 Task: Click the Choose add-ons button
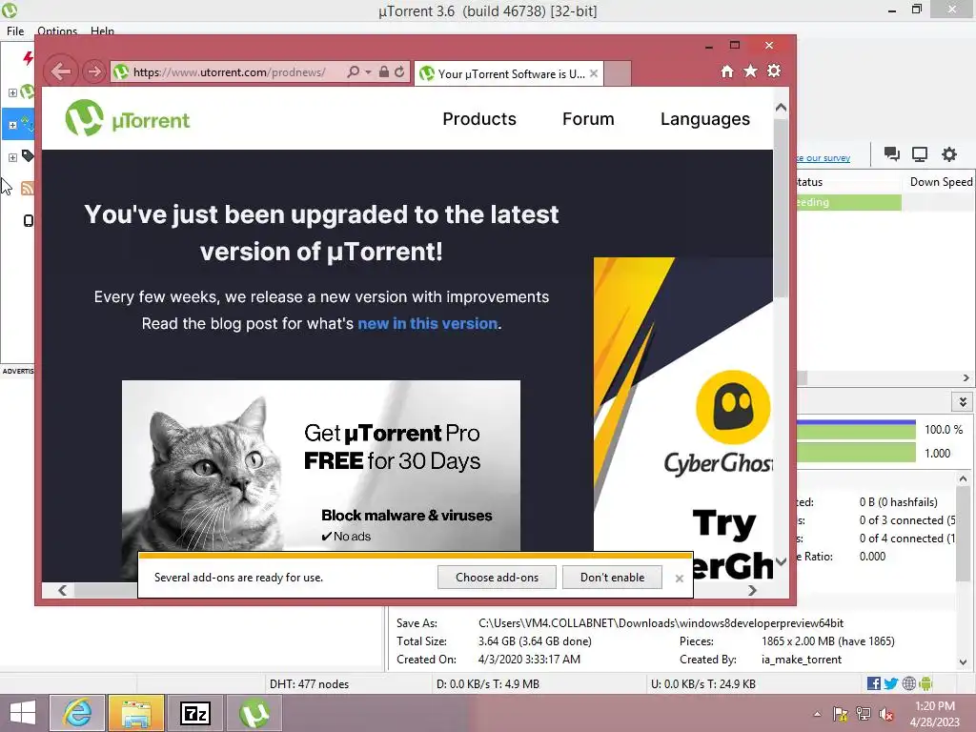[497, 578]
